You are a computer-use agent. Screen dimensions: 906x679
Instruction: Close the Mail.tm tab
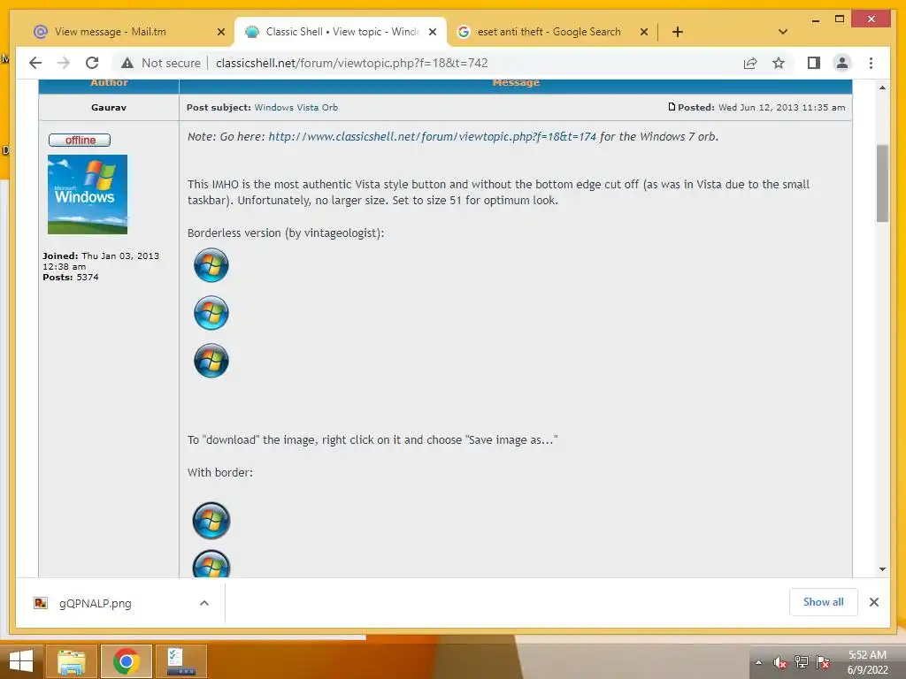[220, 32]
